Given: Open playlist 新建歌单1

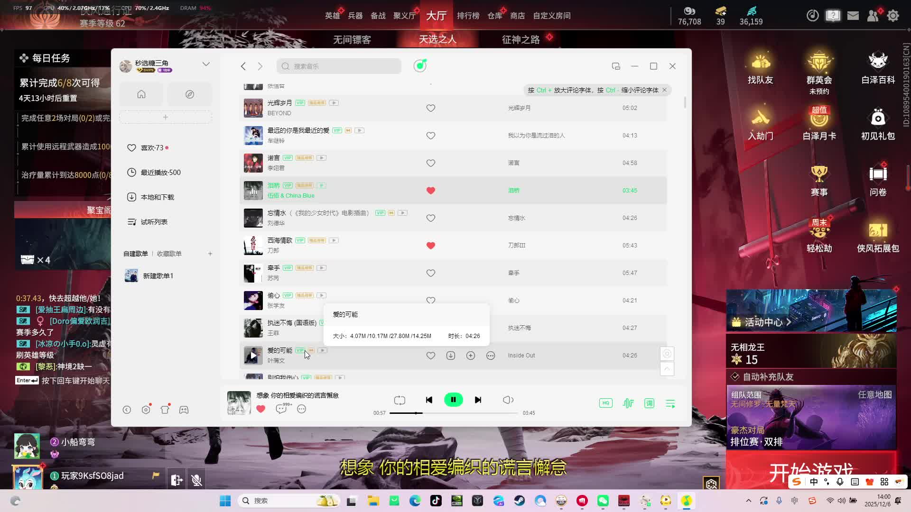Looking at the screenshot, I should (158, 276).
